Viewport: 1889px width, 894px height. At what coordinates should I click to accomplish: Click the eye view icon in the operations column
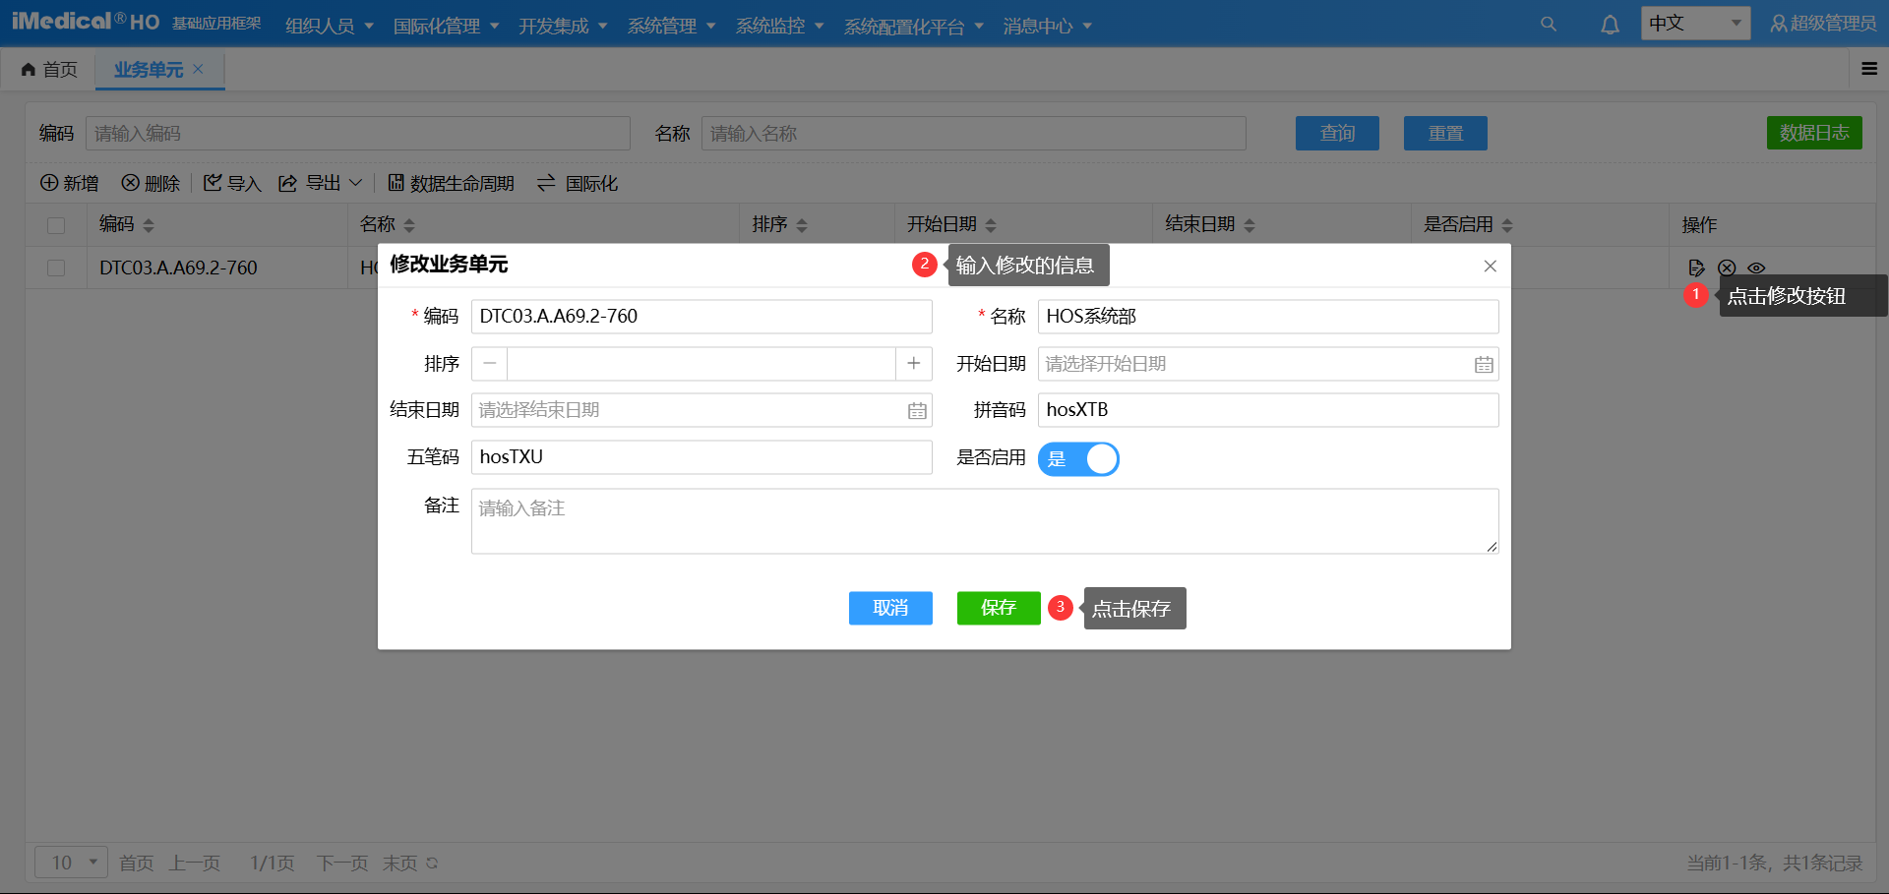1756,268
